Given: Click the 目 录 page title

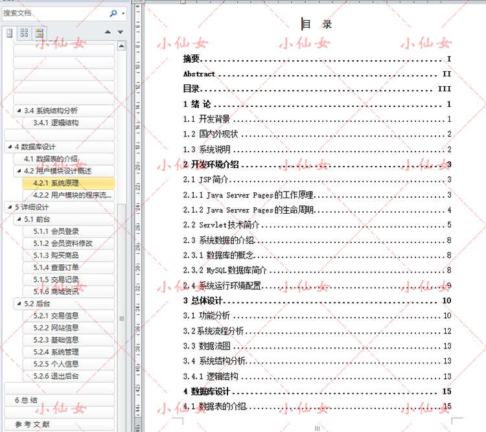Looking at the screenshot, I should [317, 24].
